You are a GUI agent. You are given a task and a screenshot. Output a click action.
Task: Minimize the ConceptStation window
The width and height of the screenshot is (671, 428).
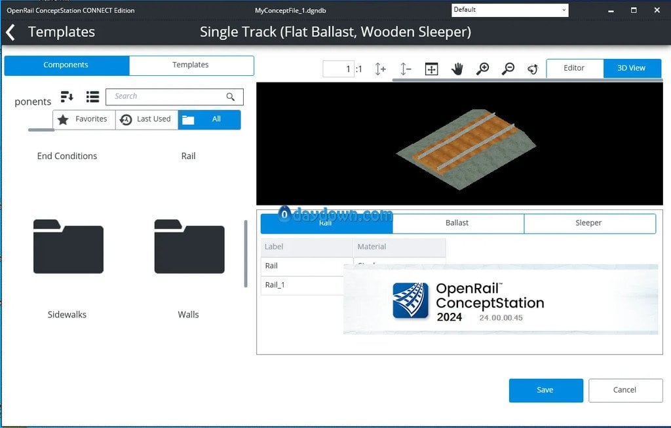611,10
